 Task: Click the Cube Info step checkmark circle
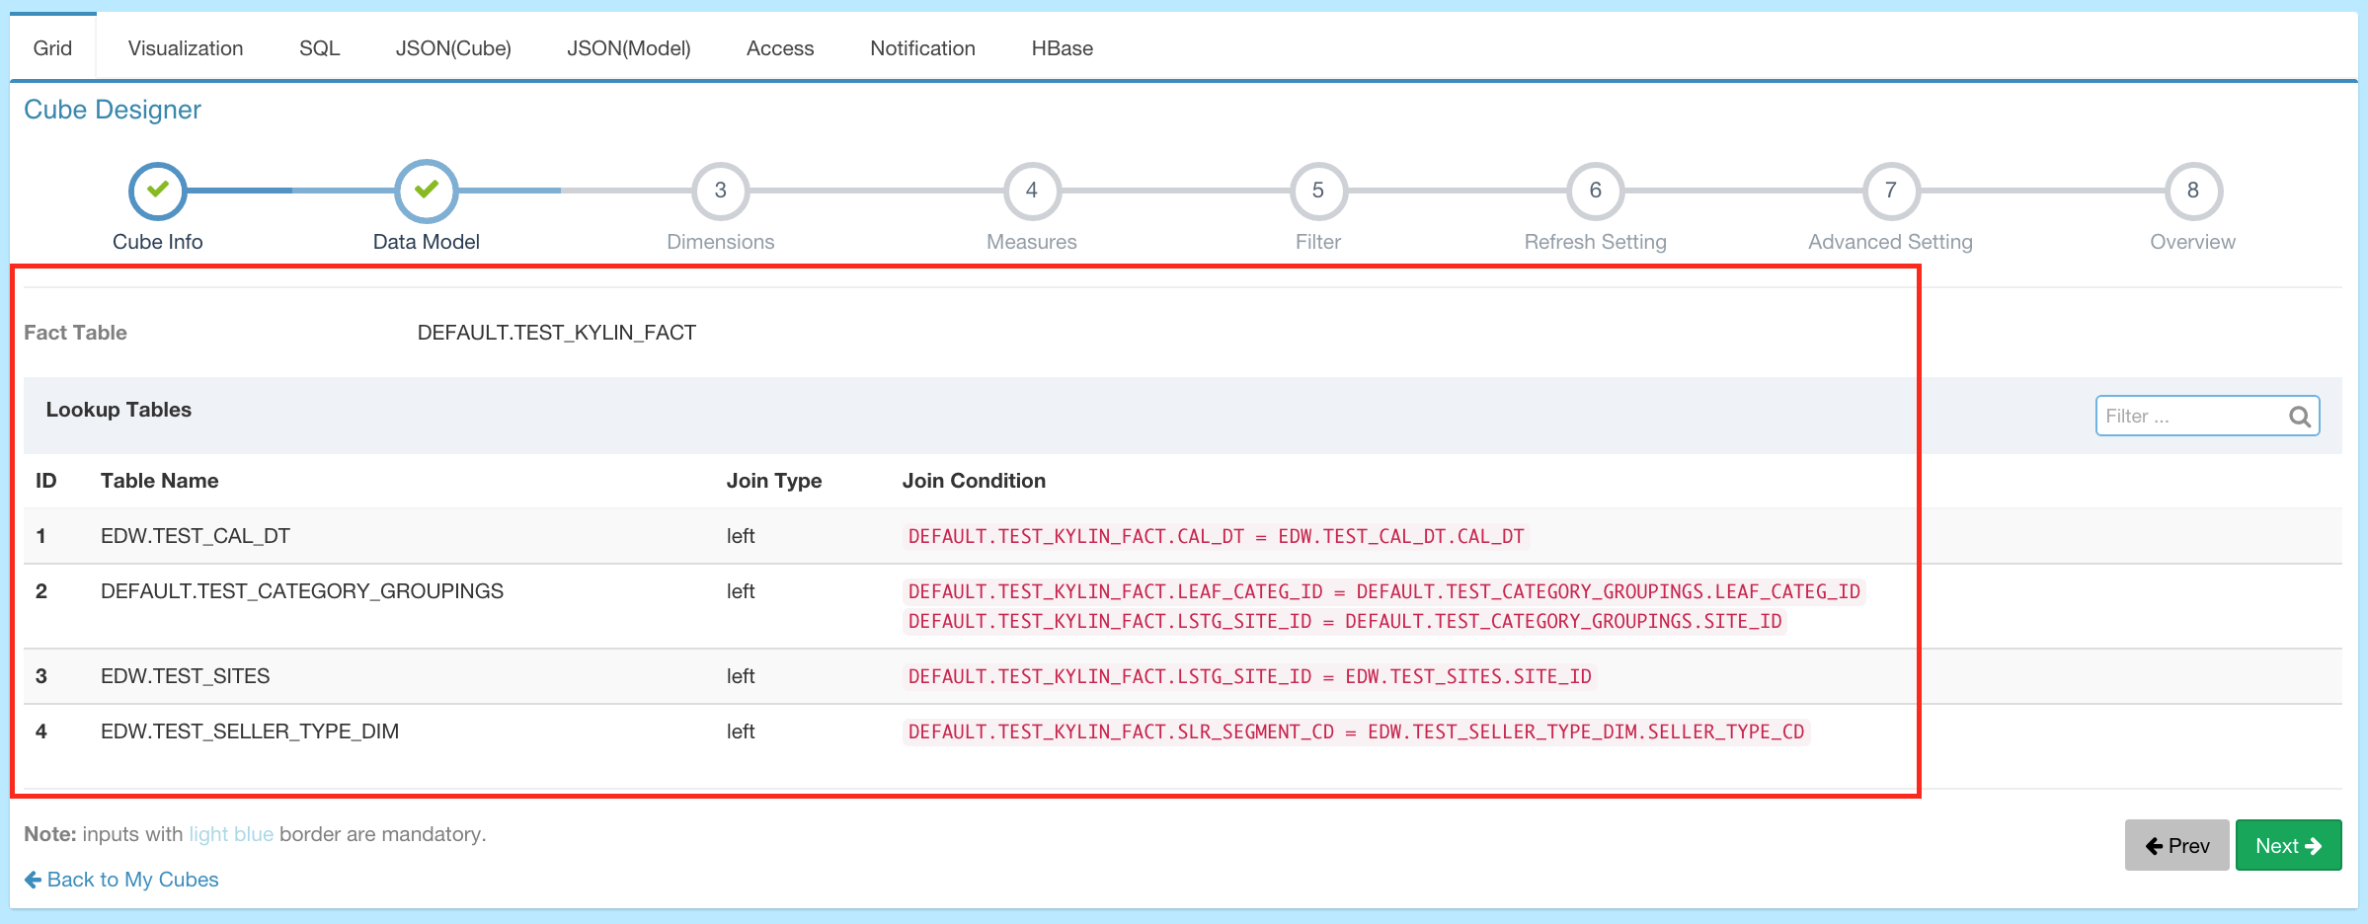157,191
